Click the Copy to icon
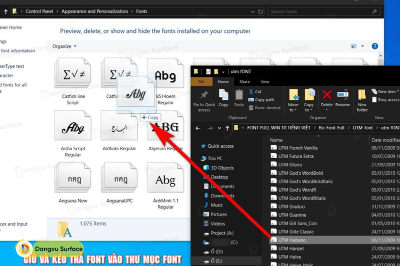Image resolution: width=400 pixels, height=266 pixels. click(x=309, y=95)
